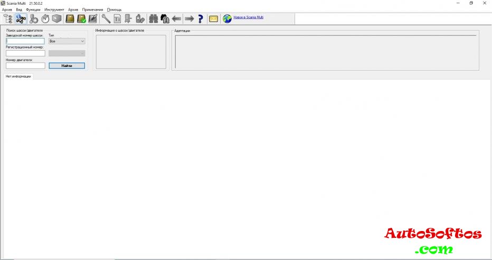Expand the Тип dropdown showing Все
The height and width of the screenshot is (260, 492).
(x=67, y=41)
